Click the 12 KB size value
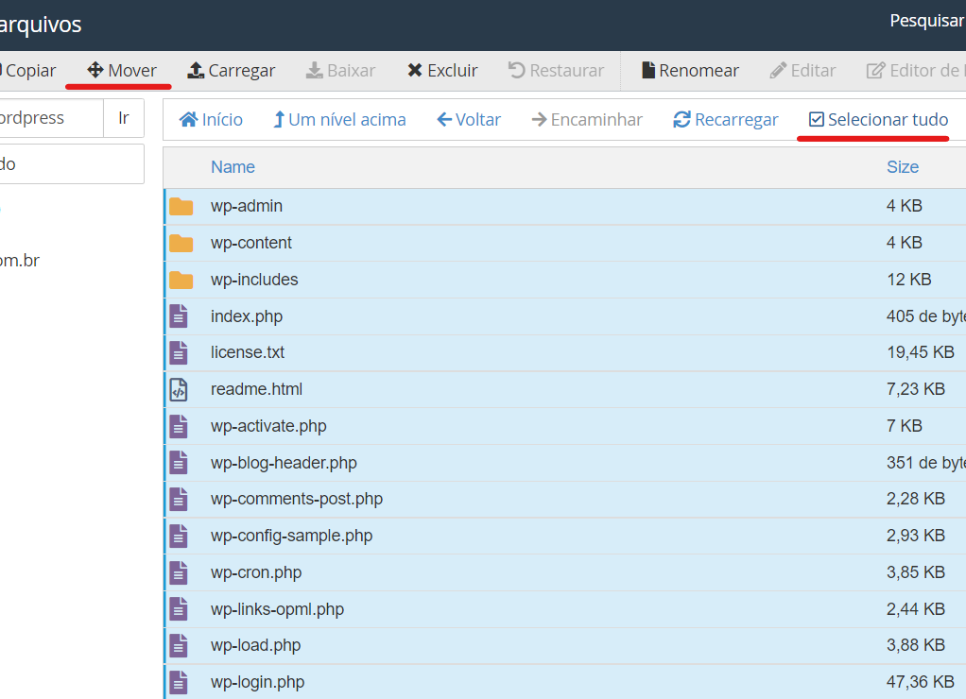Image resolution: width=966 pixels, height=699 pixels. tap(908, 280)
